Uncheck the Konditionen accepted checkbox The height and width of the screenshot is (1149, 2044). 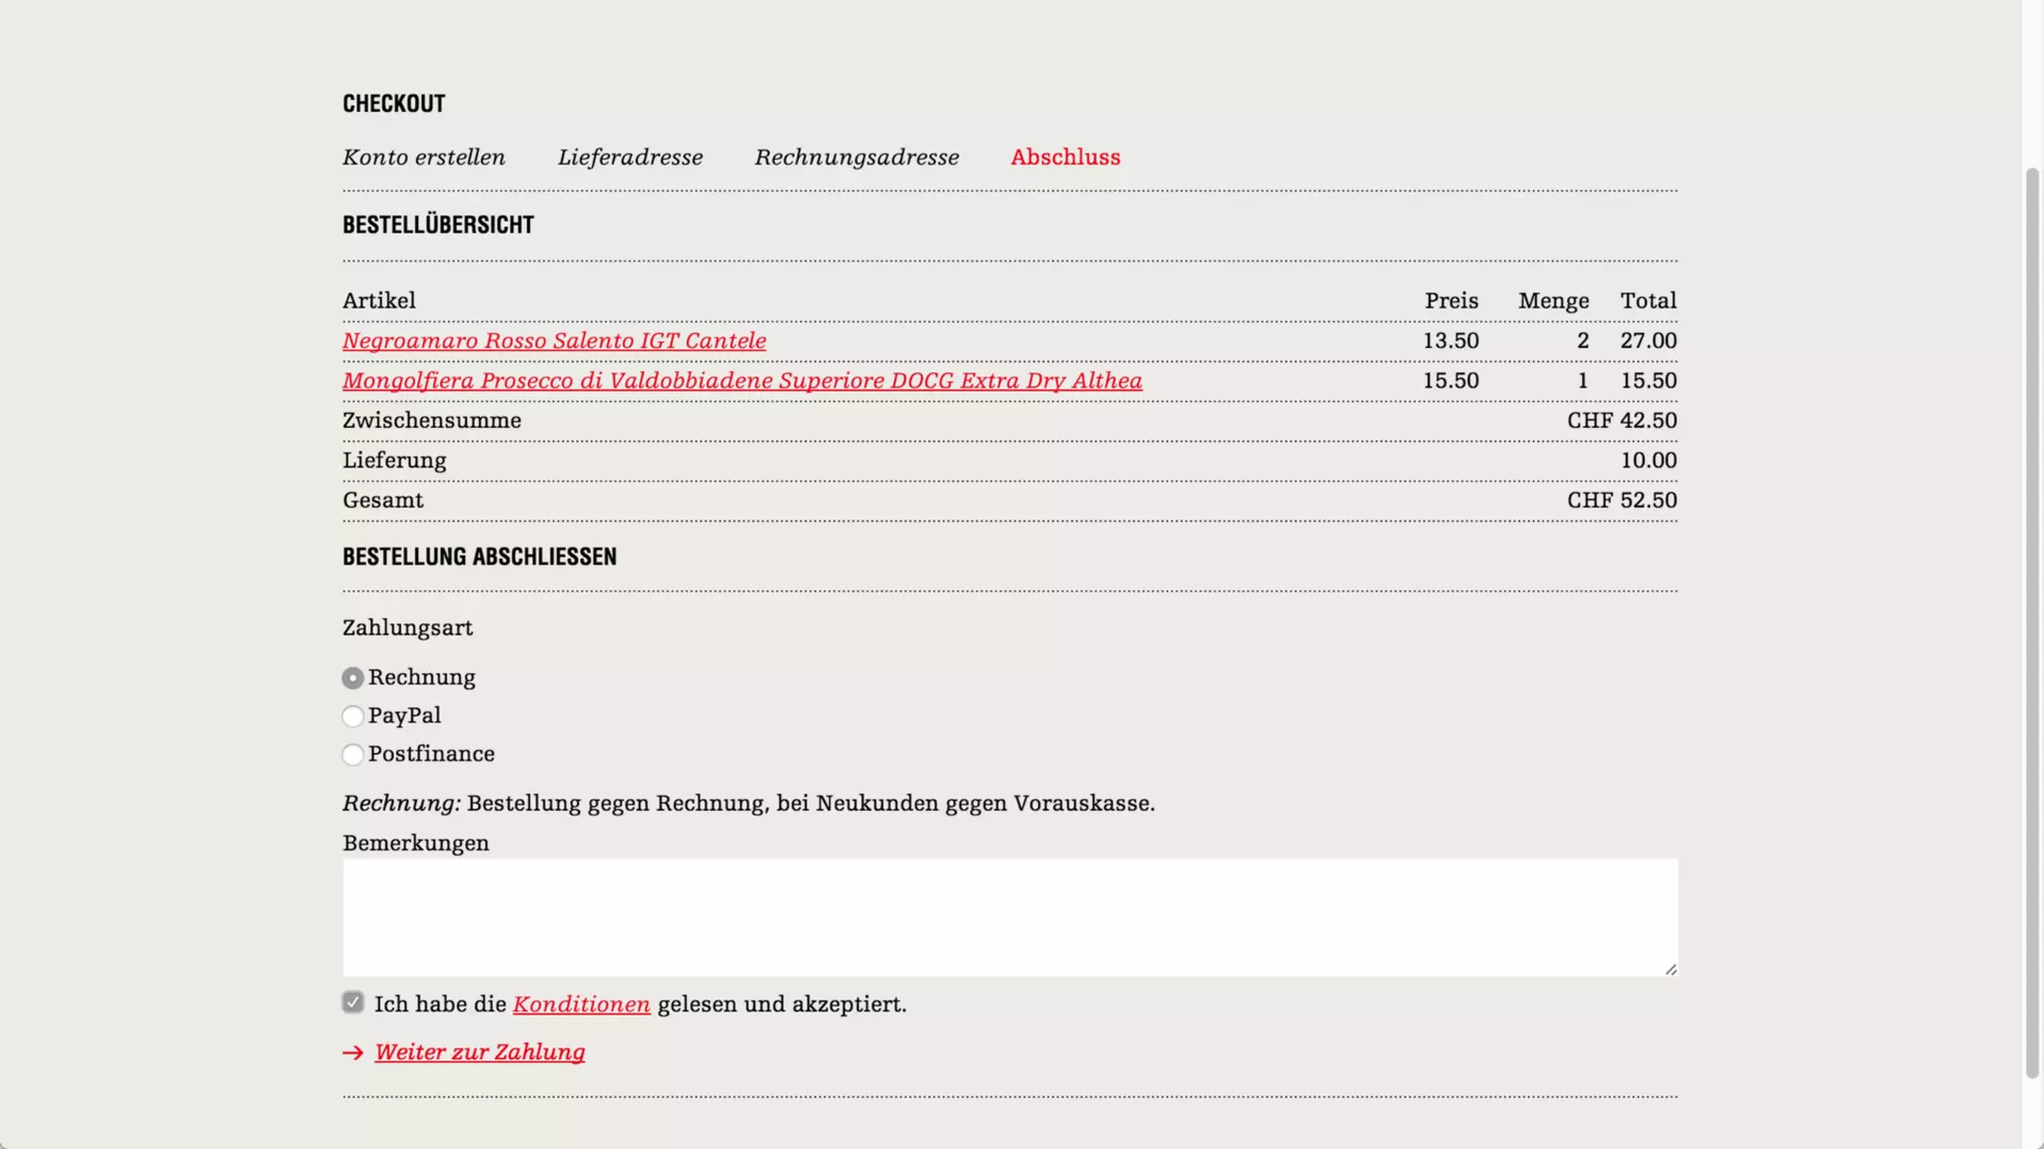[x=352, y=1002]
